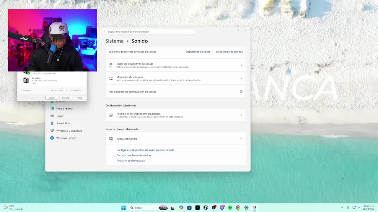
Task: Open the Predeterminar dropdown arrow in sound dialog
Action: (x=66, y=90)
